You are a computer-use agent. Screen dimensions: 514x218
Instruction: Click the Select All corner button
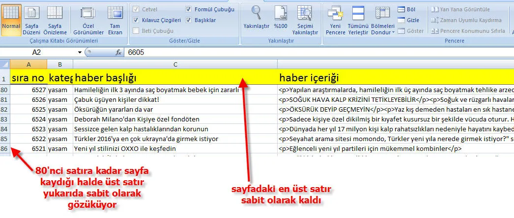point(5,64)
